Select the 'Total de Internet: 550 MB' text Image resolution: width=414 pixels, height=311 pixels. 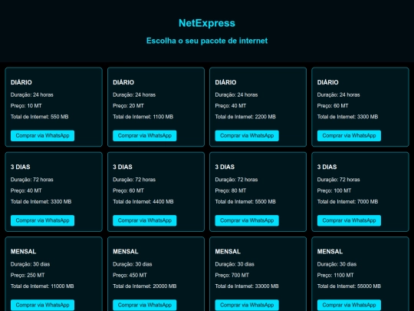(x=40, y=117)
